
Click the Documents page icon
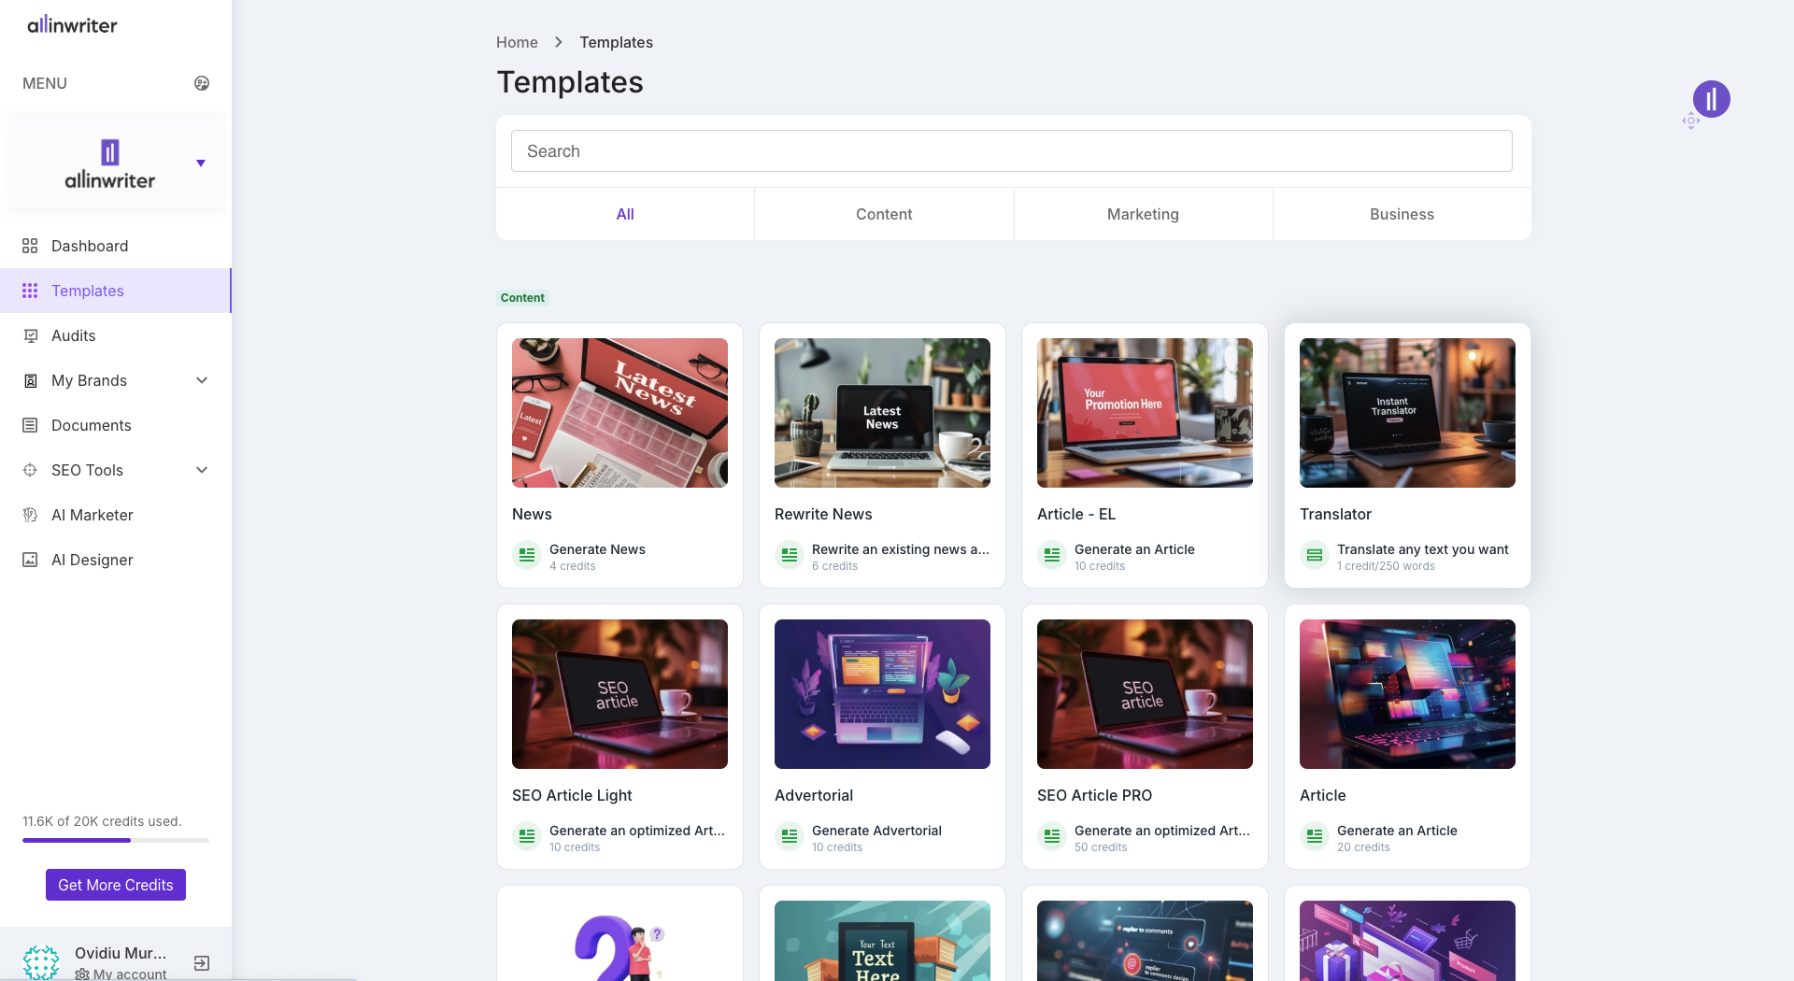click(31, 425)
